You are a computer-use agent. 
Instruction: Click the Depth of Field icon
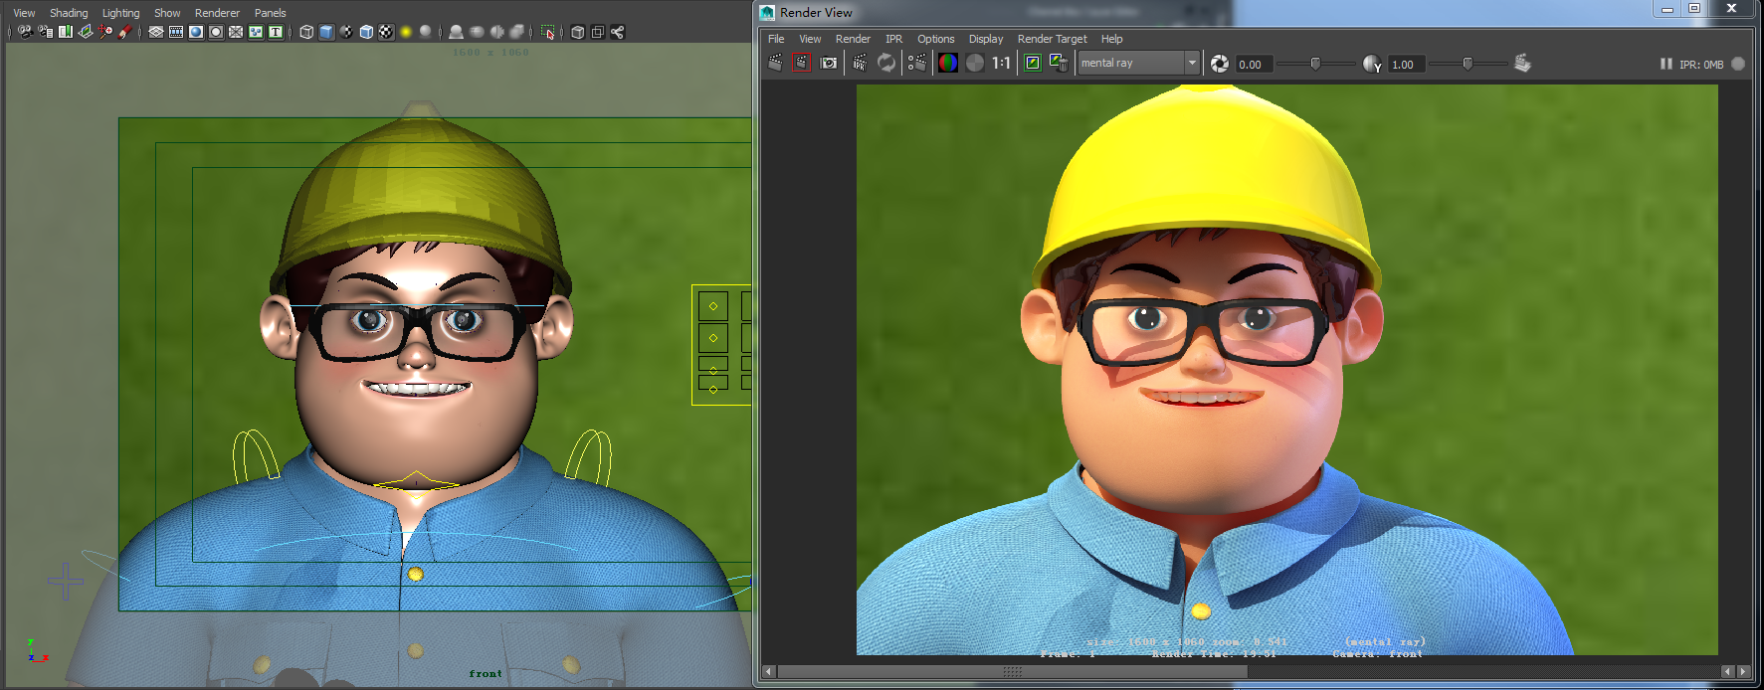[x=516, y=32]
